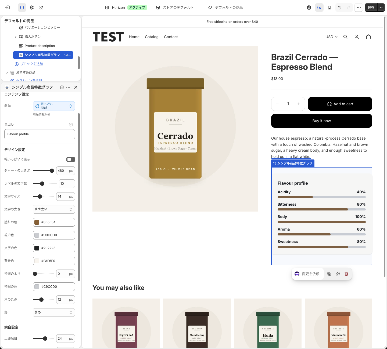Viewport: 387px width, 349px height.
Task: Open the three-dot more actions menu
Action: [x=359, y=8]
